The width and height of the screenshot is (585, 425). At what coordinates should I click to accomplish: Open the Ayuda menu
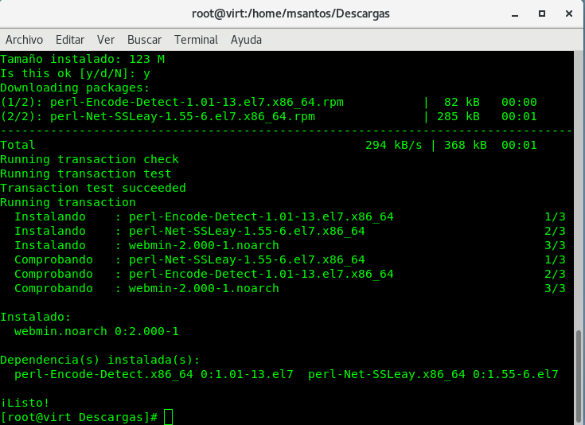pos(246,39)
